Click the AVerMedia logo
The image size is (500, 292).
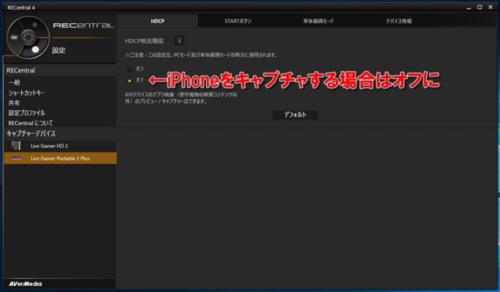pos(25,284)
